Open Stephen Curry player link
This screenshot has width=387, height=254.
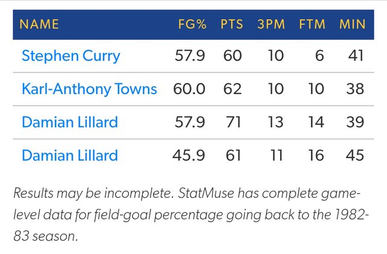[71, 56]
